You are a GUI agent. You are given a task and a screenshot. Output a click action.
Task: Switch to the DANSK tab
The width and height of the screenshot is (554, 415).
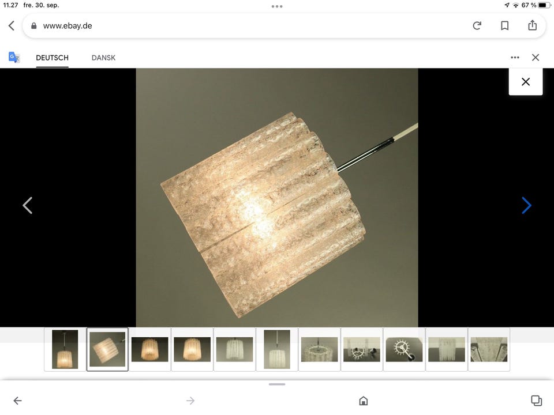click(103, 58)
